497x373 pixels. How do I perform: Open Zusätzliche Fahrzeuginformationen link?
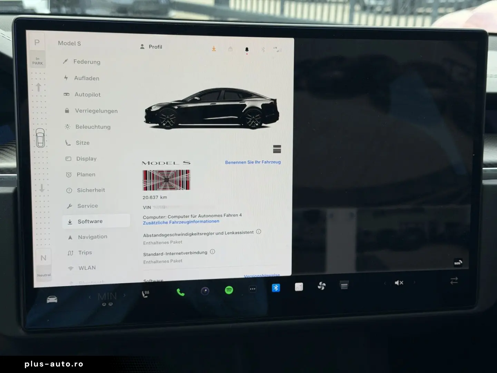pyautogui.click(x=181, y=222)
